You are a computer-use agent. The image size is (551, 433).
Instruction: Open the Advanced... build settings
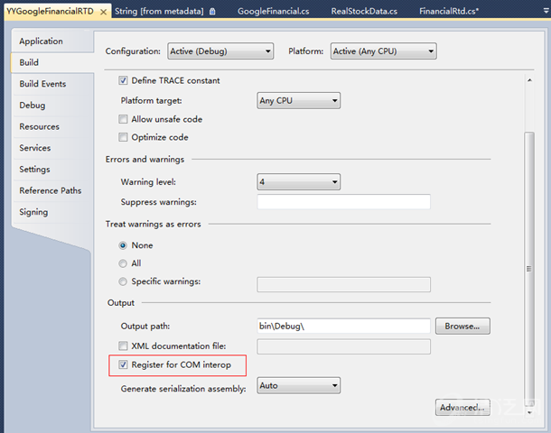[x=462, y=407]
